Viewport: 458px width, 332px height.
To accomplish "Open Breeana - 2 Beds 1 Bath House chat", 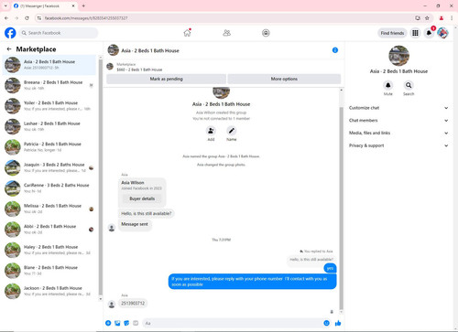I will click(49, 85).
